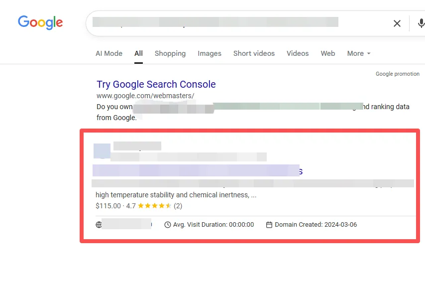425x290 pixels.
Task: Open Try Google Search Console link
Action: pos(156,84)
